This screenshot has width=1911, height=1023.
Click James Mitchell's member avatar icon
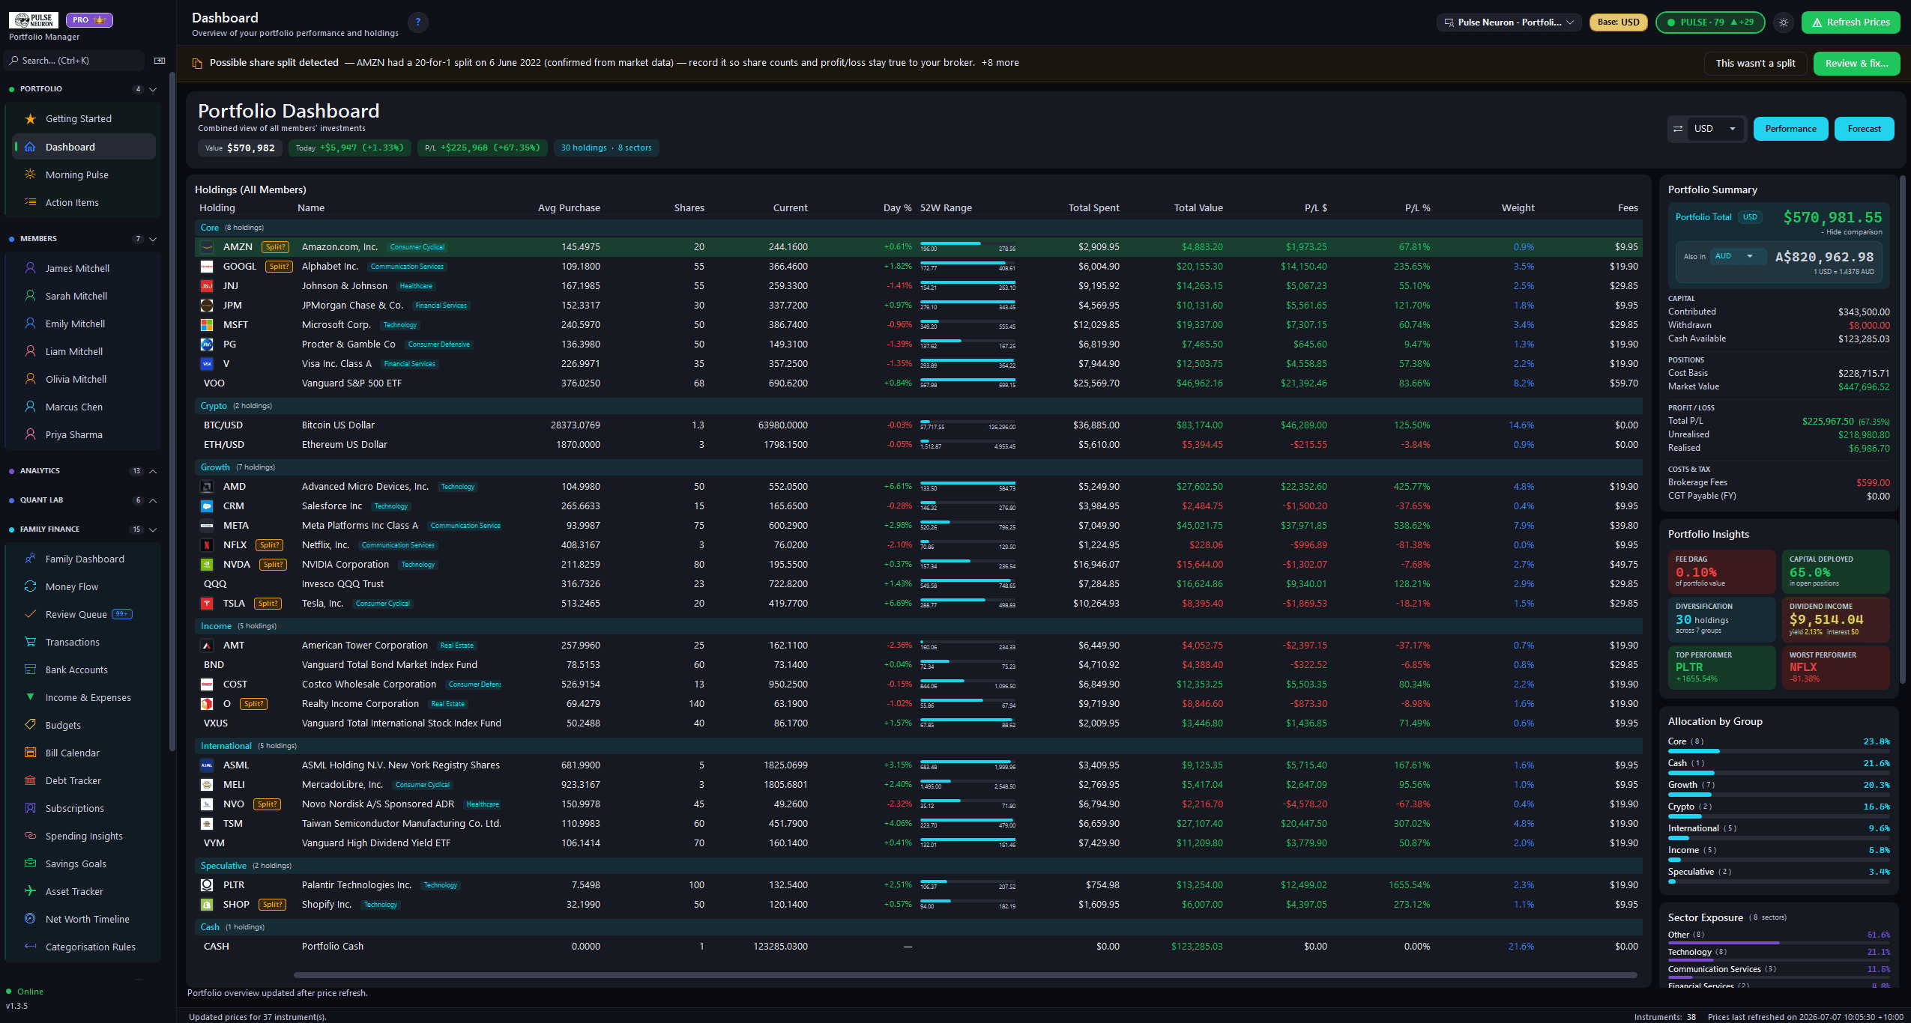(31, 268)
